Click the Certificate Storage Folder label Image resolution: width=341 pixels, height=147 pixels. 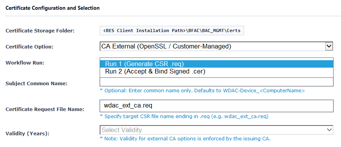pyautogui.click(x=40, y=31)
